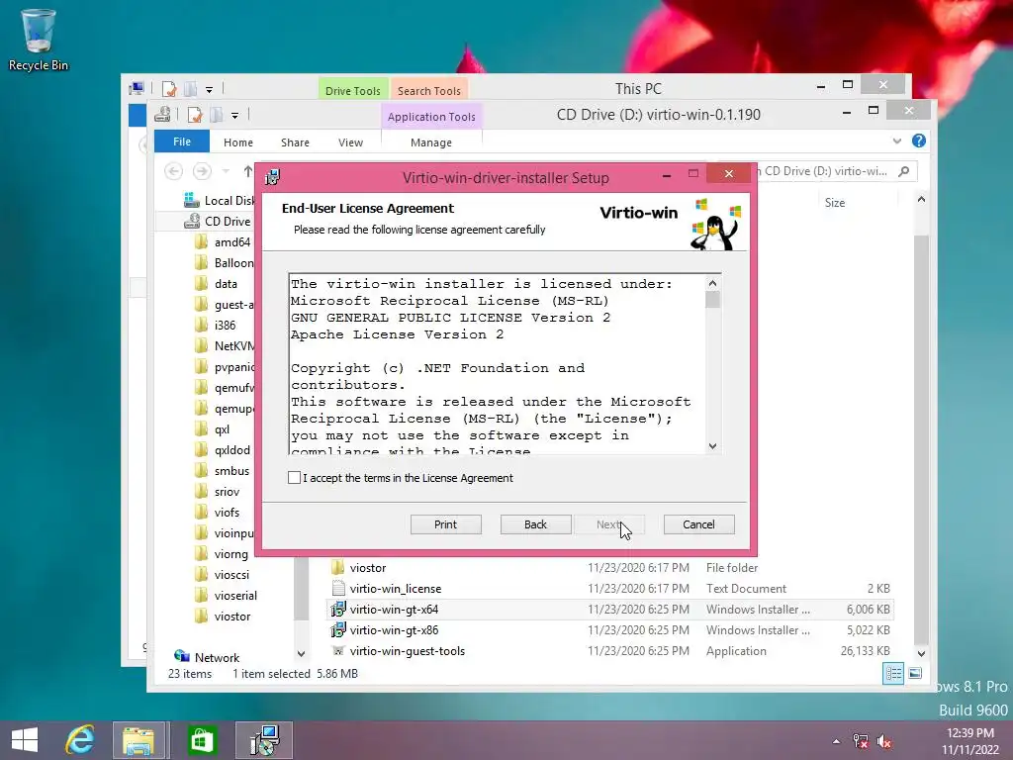This screenshot has height=760, width=1013.
Task: Open Recycle Bin on desktop
Action: 39,40
